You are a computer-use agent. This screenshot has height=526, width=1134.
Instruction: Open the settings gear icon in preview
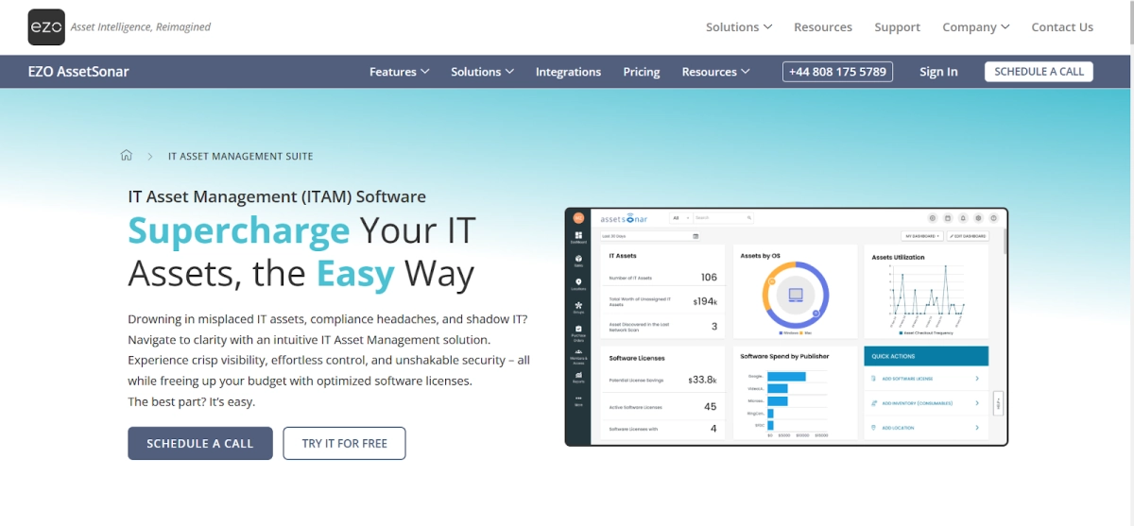click(x=978, y=217)
